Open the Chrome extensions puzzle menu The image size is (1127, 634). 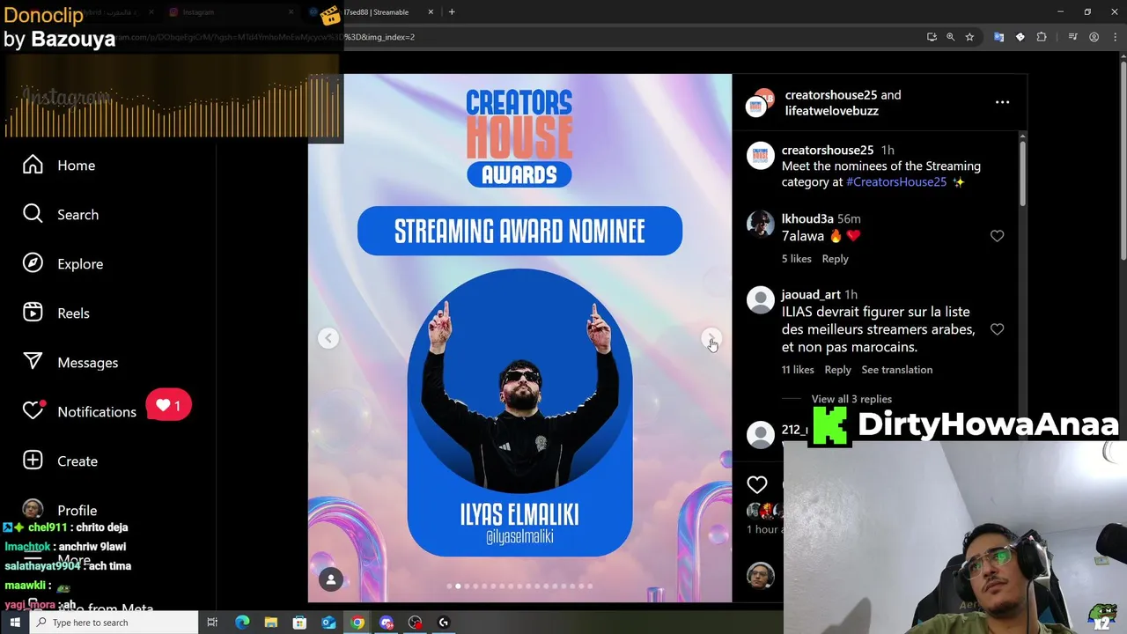(1042, 37)
